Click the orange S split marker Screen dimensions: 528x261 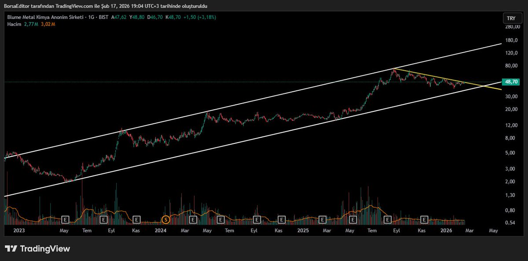[x=166, y=219]
